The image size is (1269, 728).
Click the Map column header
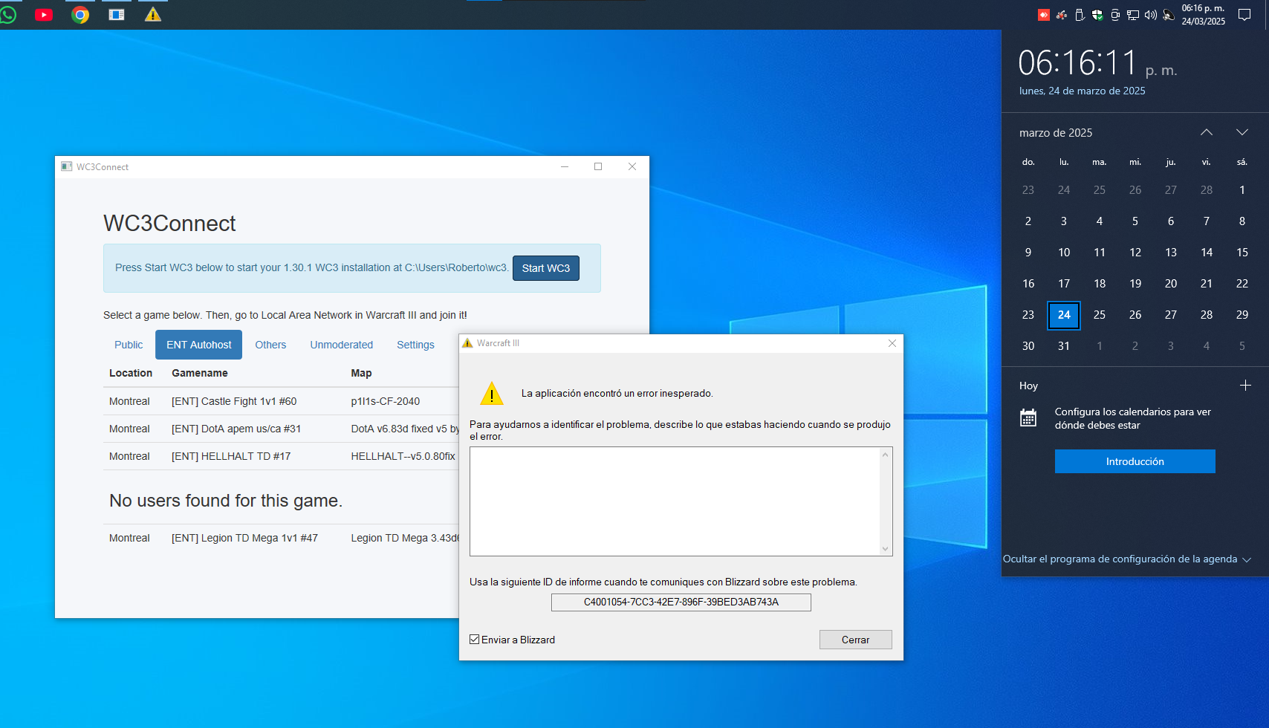point(361,373)
